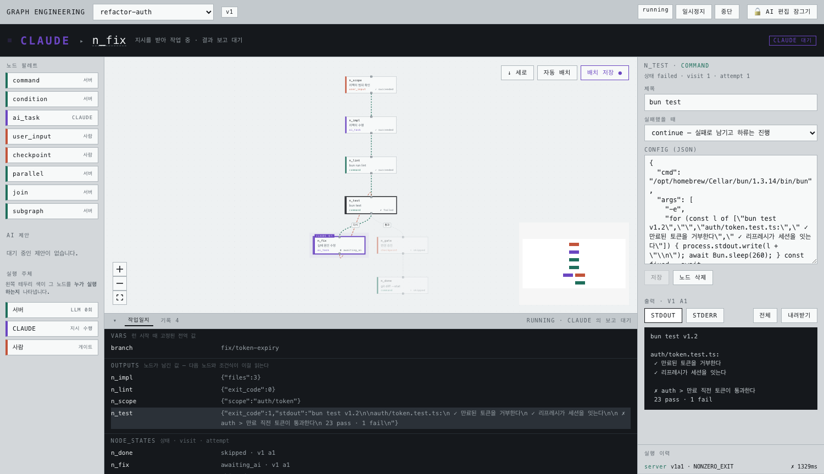
Task: Click inside the CONFIG JSON textarea
Action: coord(731,210)
